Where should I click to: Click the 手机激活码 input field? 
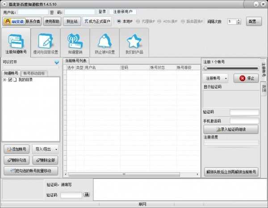pos(244,121)
